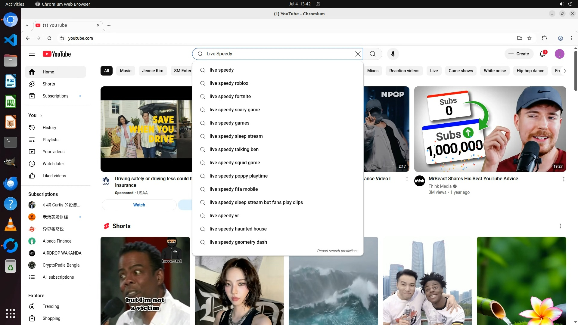Open Shorts from the sidebar
Screen dimensions: 578x325
click(x=49, y=84)
